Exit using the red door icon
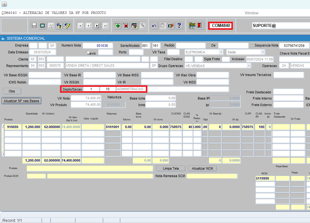This screenshot has width=310, height=223. [x=200, y=26]
